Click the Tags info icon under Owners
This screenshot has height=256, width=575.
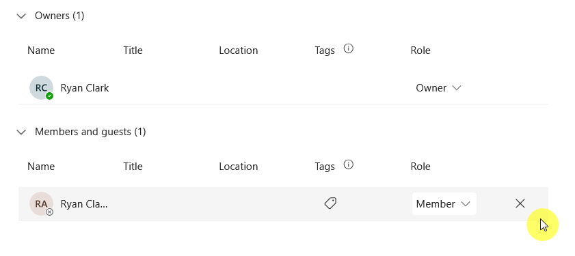[349, 48]
